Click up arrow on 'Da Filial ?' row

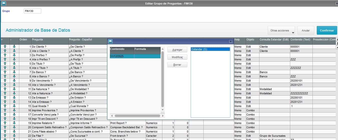pos(5,136)
